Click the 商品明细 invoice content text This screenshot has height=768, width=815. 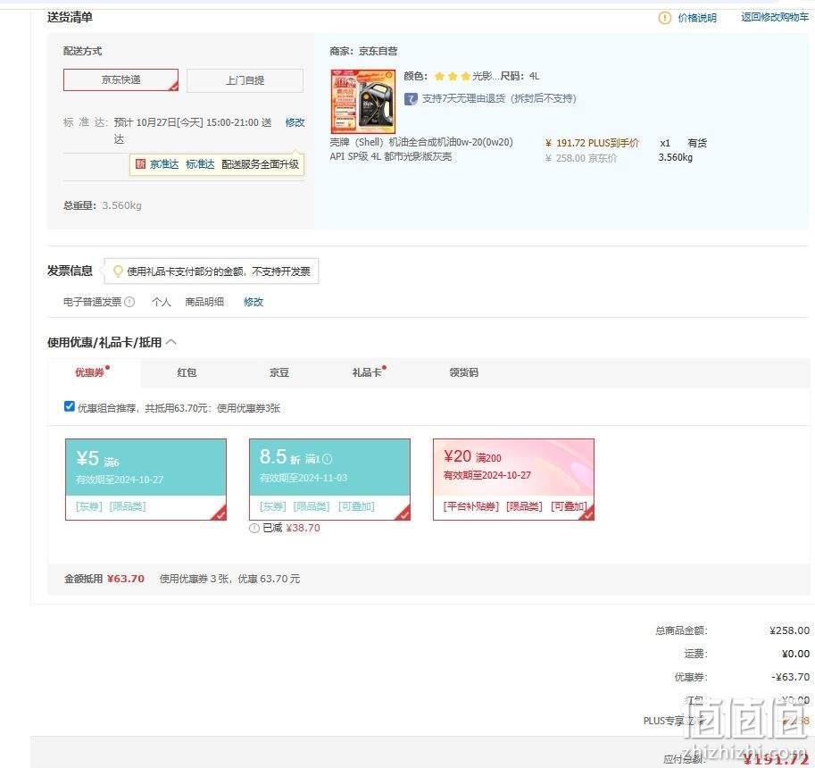point(204,302)
